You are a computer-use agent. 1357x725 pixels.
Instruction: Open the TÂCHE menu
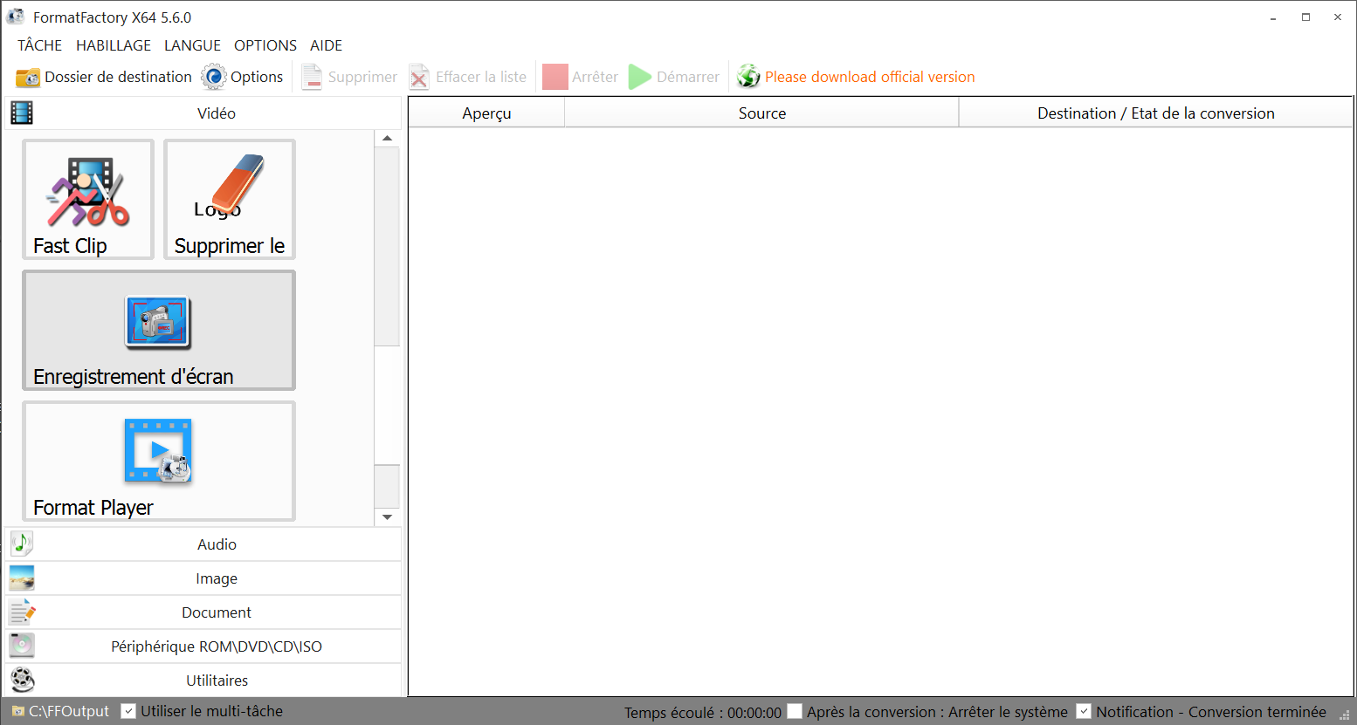pos(40,45)
